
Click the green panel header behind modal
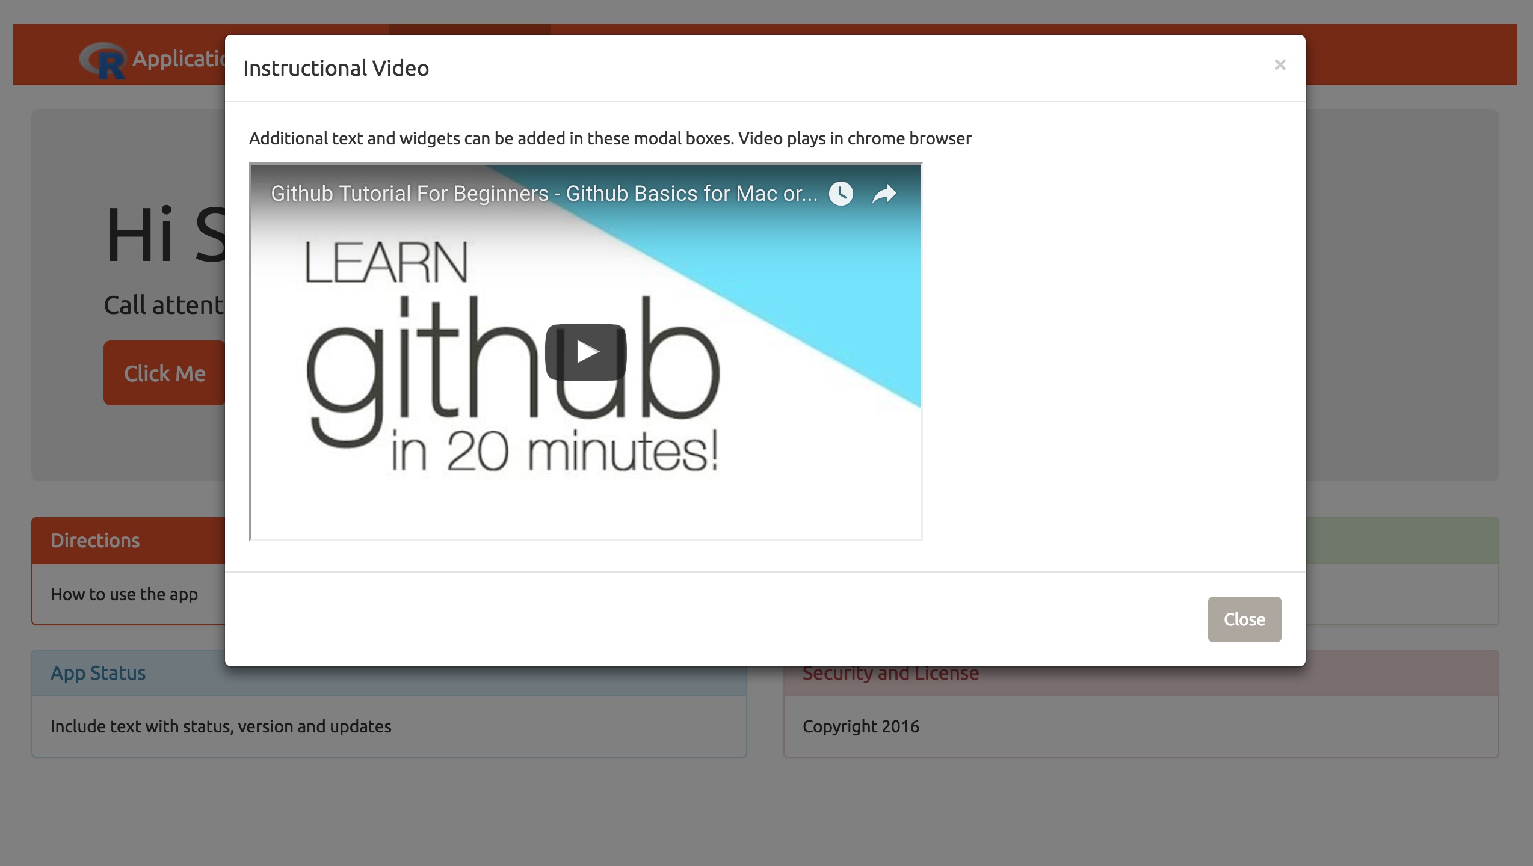tap(1401, 541)
